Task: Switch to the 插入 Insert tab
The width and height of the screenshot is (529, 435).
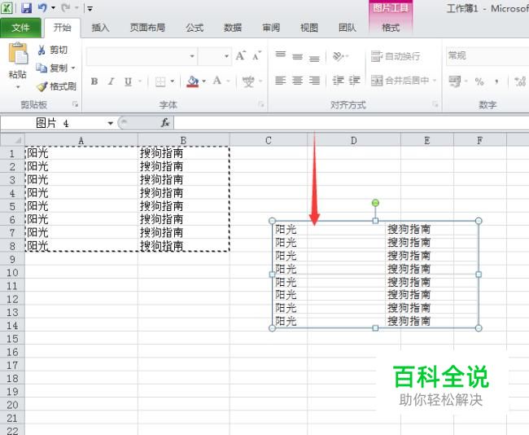Action: 100,28
